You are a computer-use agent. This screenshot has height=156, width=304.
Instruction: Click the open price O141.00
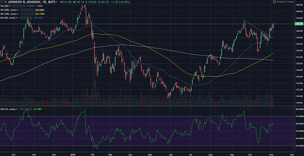coord(66,2)
